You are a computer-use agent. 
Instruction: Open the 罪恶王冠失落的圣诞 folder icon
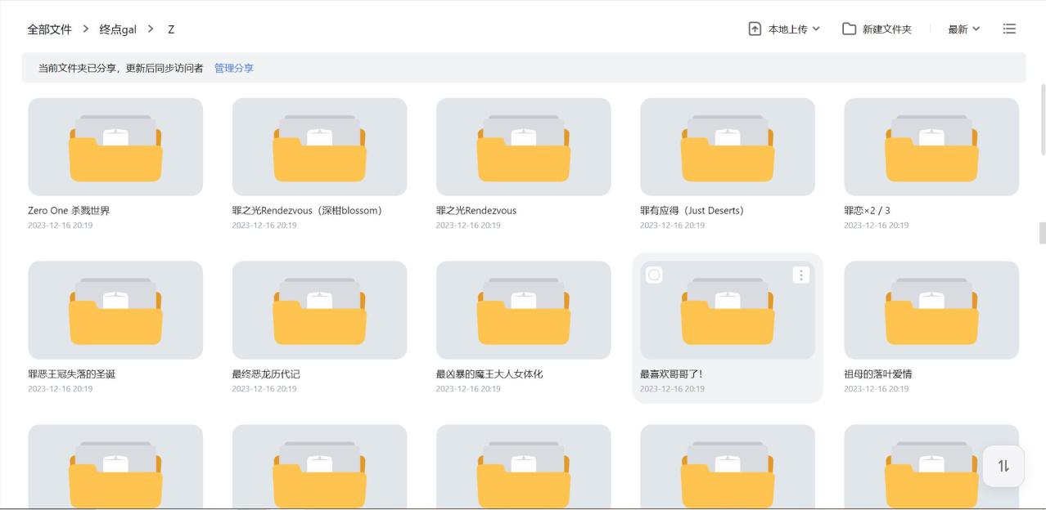pyautogui.click(x=115, y=311)
